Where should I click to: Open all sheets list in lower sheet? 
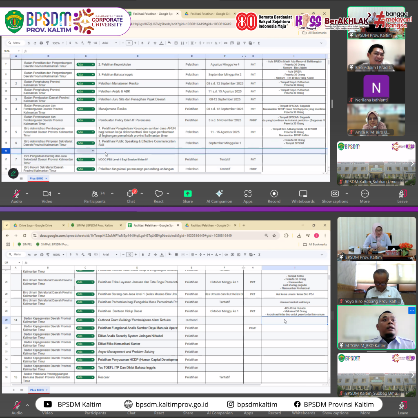pyautogui.click(x=22, y=390)
